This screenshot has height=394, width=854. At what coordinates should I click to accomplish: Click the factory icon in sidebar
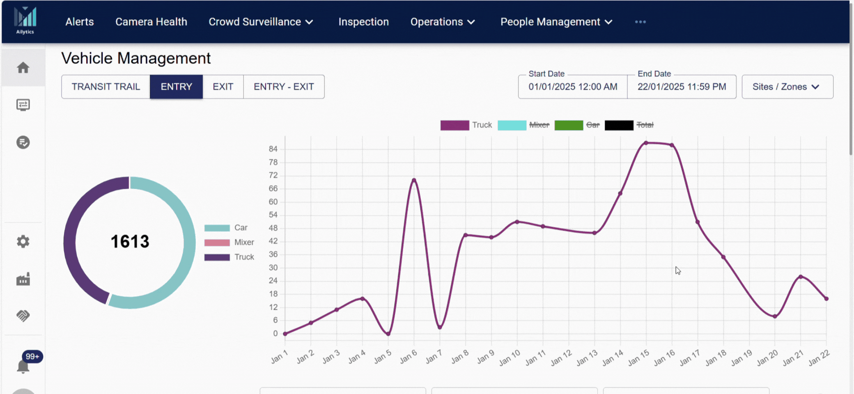click(23, 279)
